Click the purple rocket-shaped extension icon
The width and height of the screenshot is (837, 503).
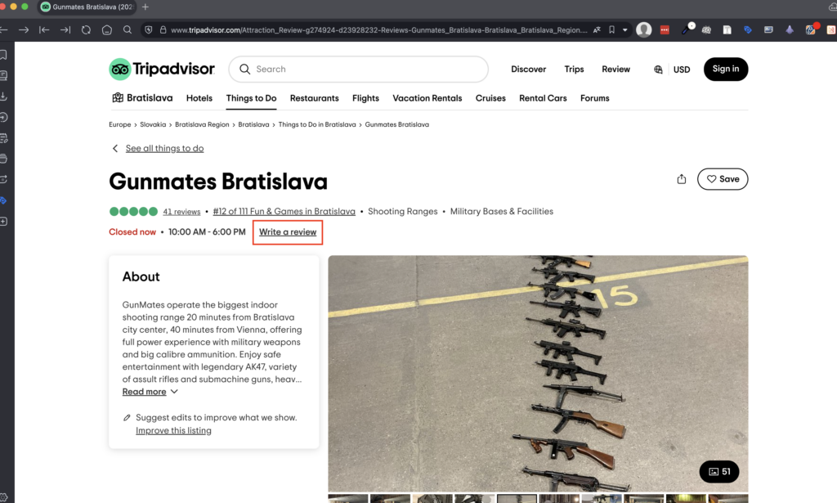click(x=790, y=30)
